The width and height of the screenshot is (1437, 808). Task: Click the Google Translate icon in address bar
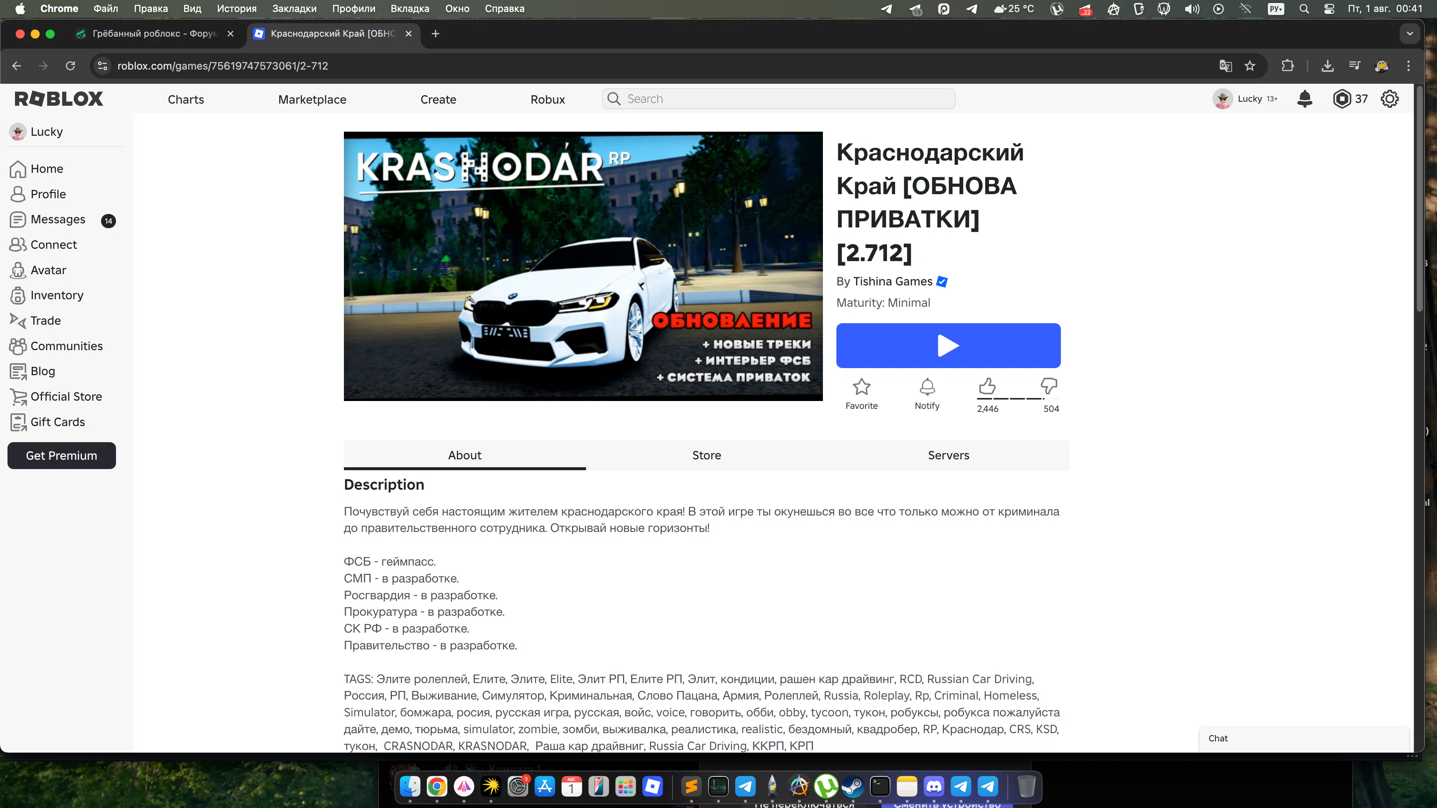tap(1225, 66)
